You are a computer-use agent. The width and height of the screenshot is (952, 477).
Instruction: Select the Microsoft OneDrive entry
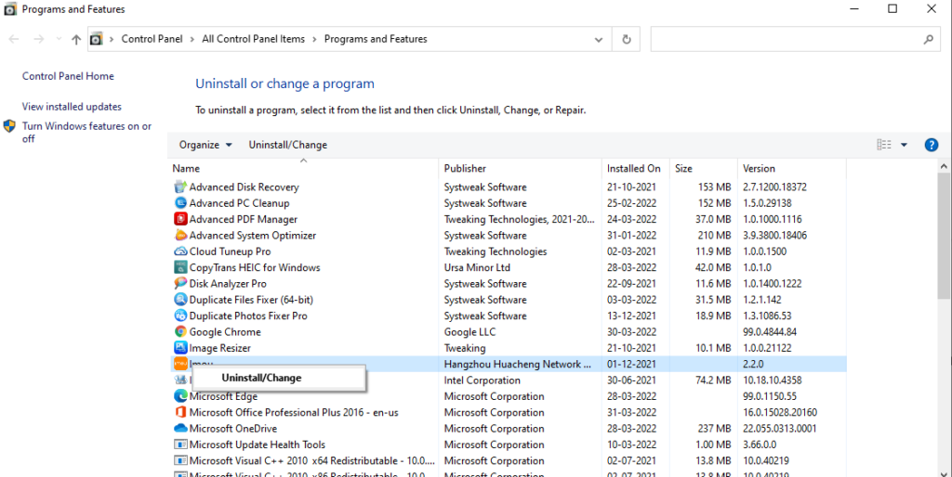coord(507,428)
